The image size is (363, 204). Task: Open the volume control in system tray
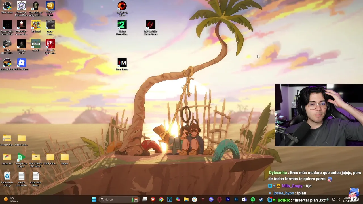tap(338, 199)
